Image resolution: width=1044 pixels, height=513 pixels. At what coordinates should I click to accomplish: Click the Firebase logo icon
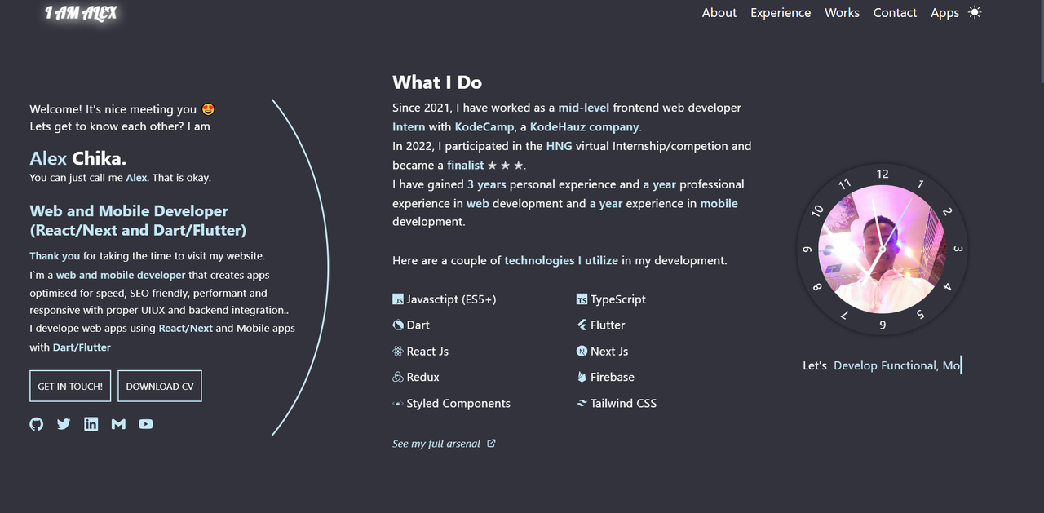pyautogui.click(x=582, y=378)
